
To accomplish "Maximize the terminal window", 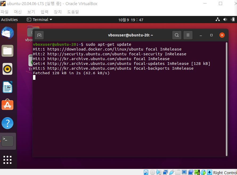I will 211,35.
